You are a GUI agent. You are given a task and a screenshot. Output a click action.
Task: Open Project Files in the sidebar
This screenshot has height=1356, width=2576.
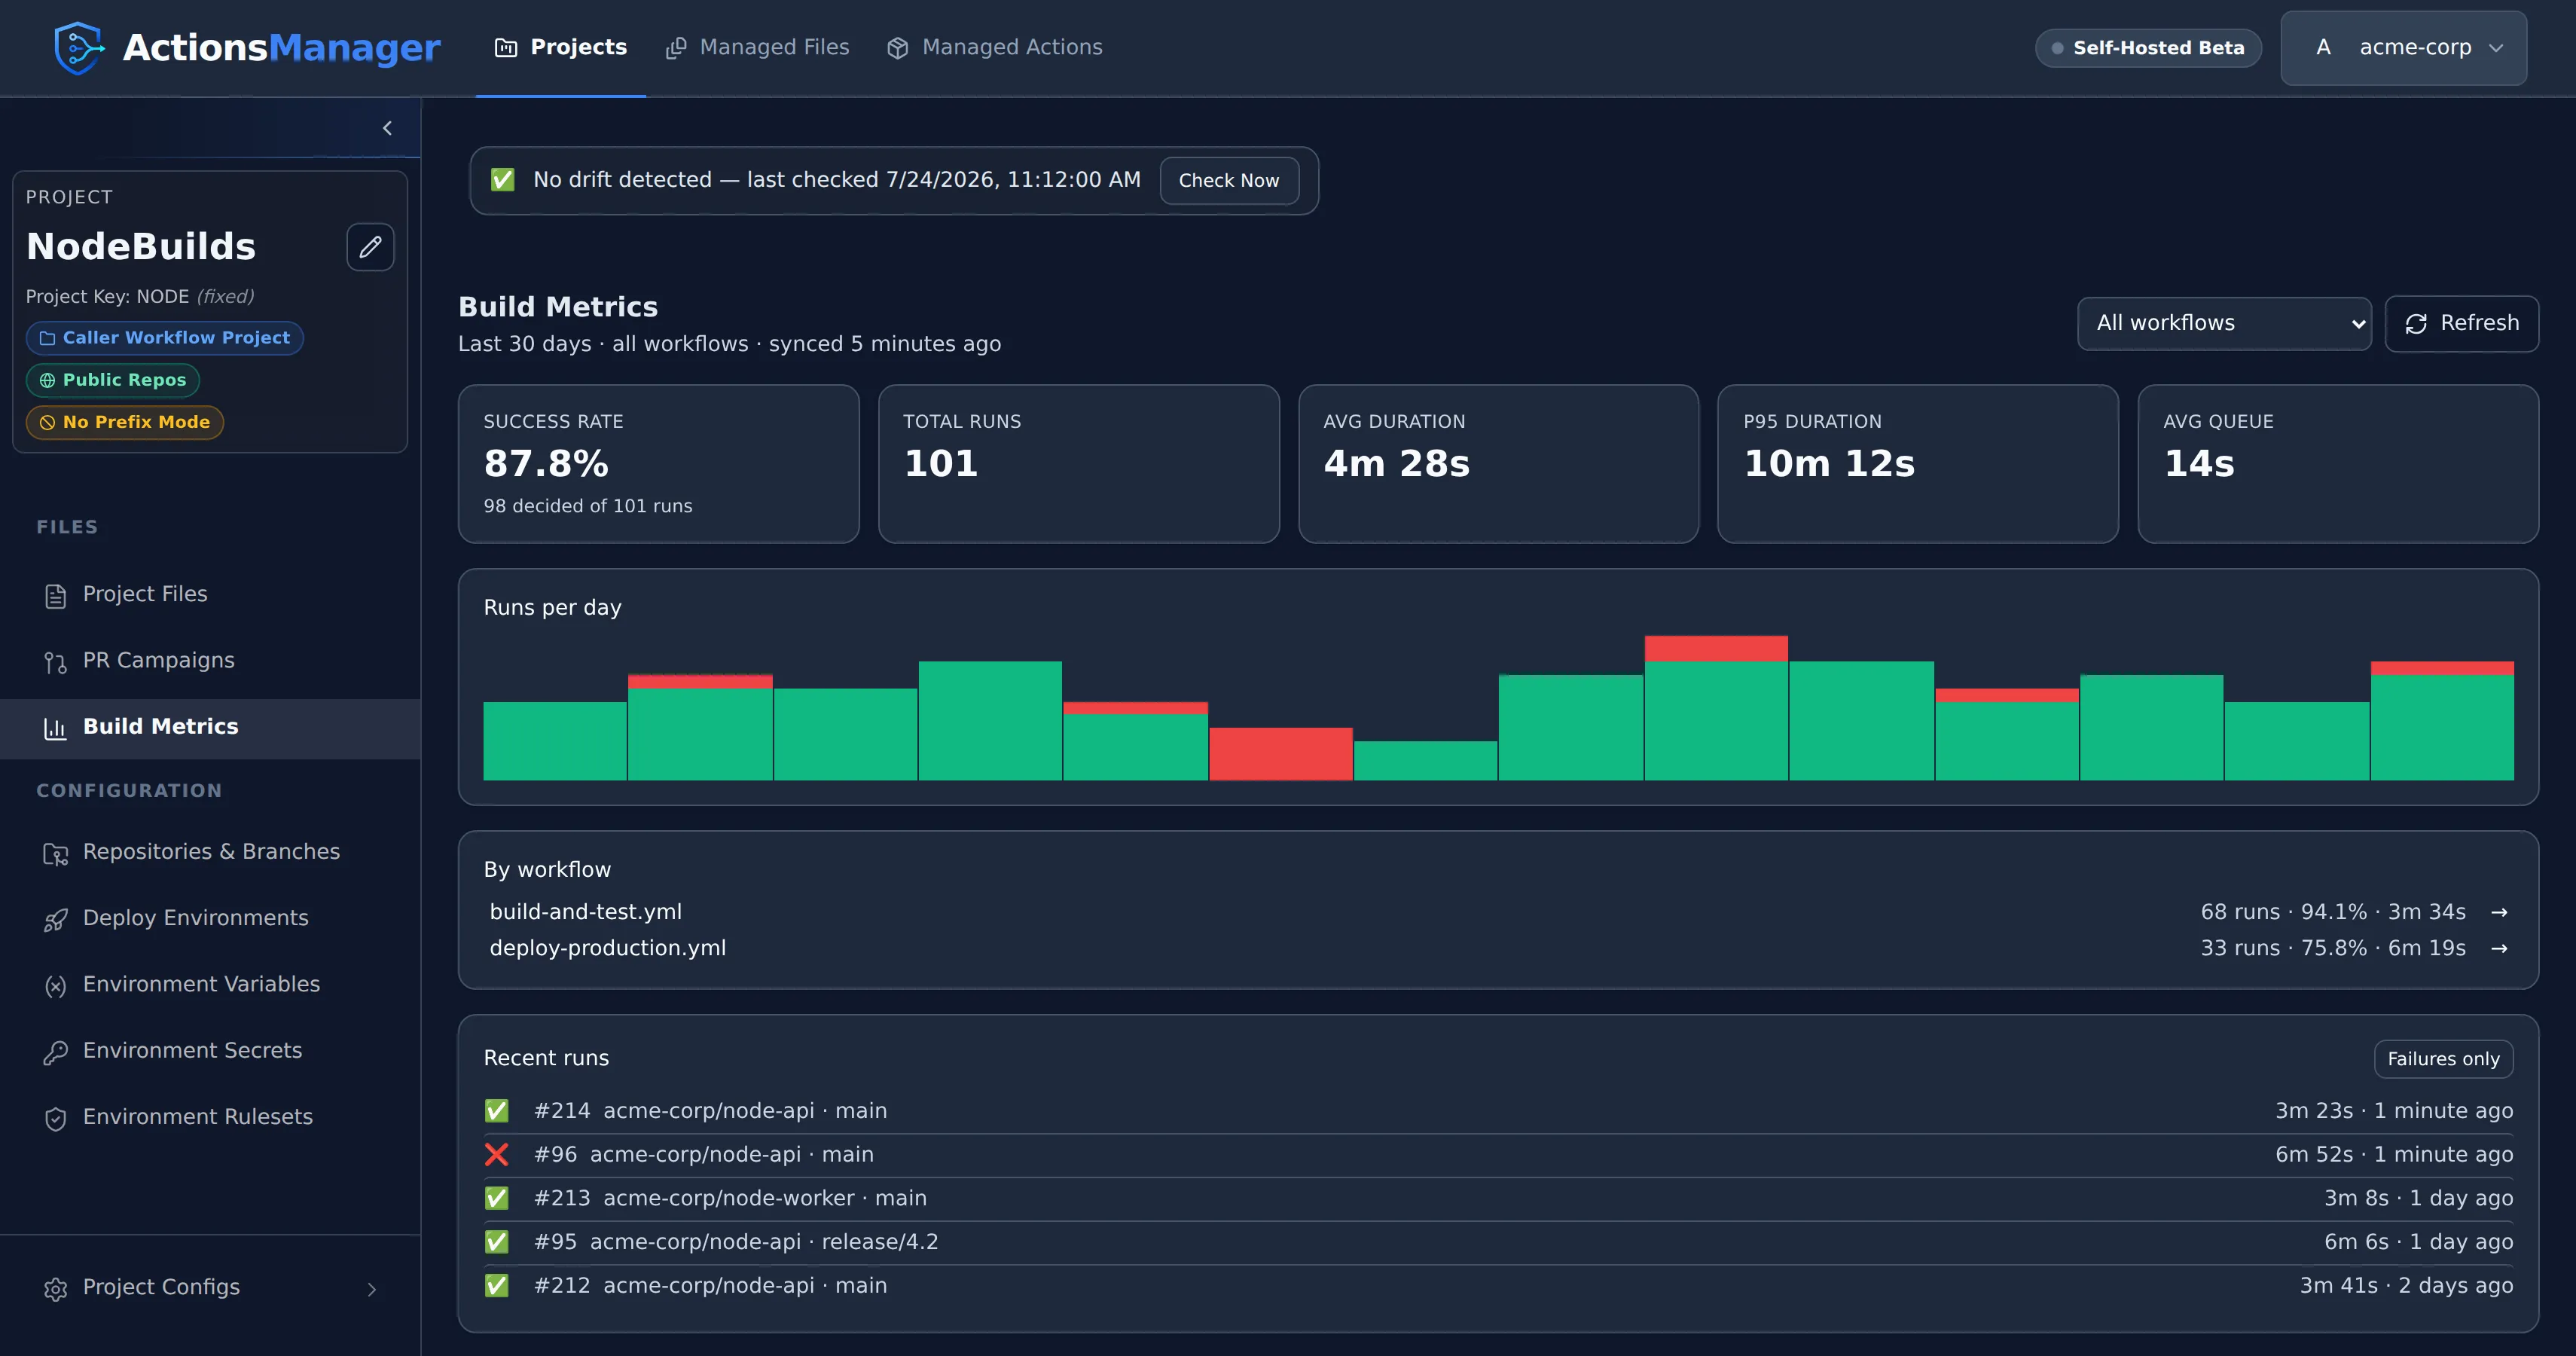point(210,594)
